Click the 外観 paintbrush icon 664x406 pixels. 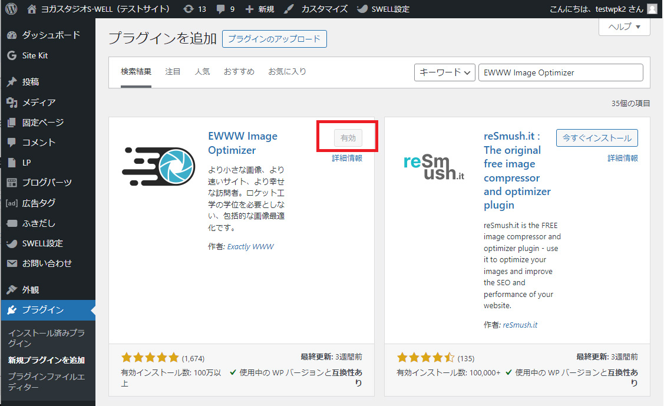(x=12, y=290)
